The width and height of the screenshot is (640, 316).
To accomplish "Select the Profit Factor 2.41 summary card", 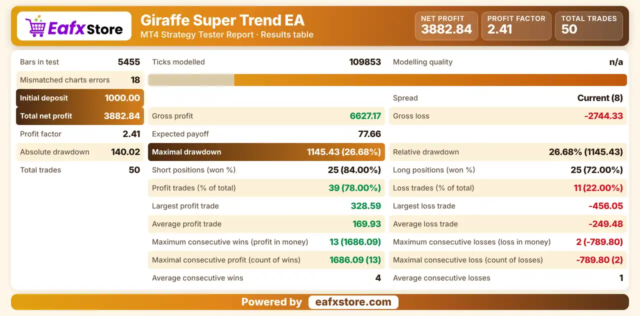I will click(516, 25).
